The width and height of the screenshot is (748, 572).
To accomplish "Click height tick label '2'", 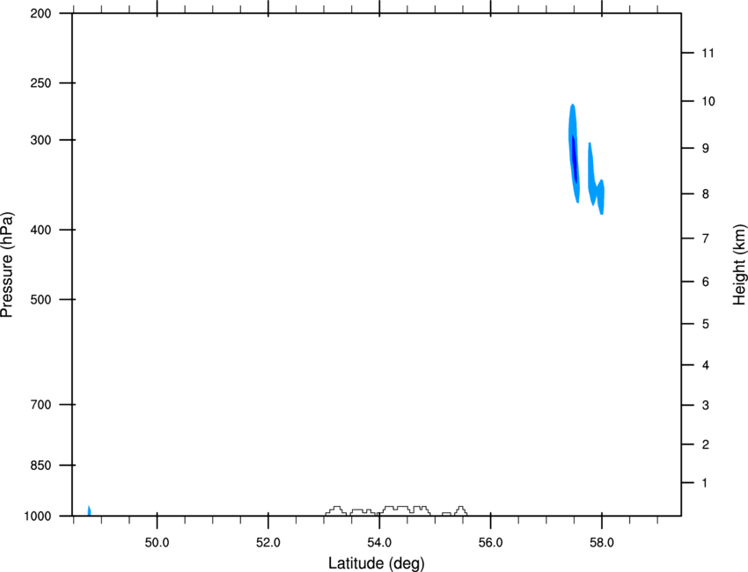I will click(x=706, y=444).
